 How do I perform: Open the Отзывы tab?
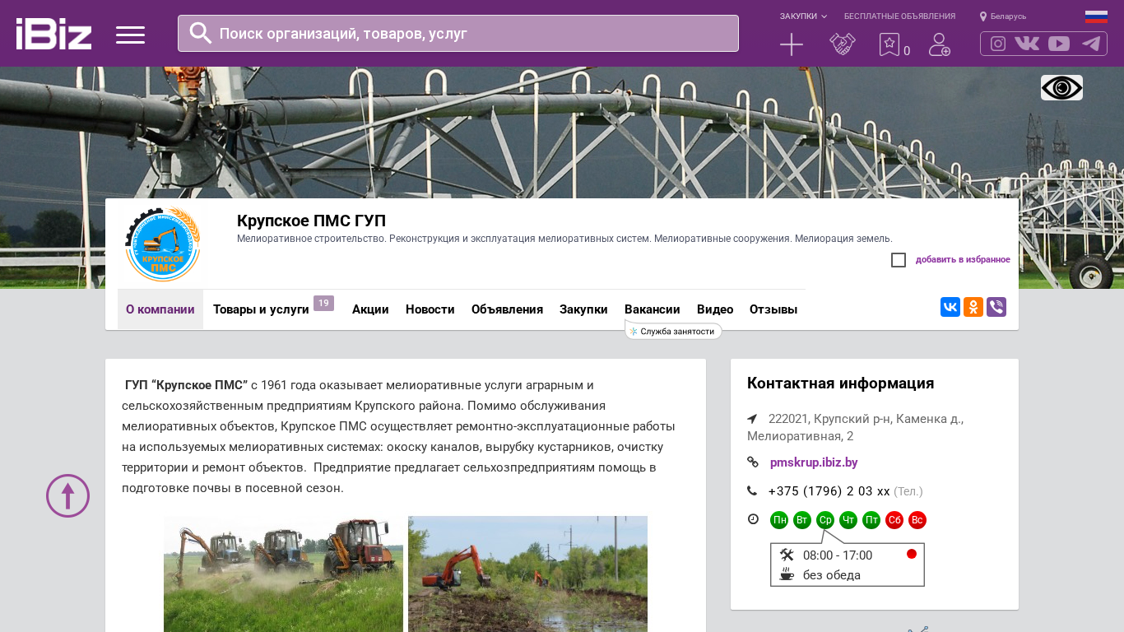coord(773,309)
